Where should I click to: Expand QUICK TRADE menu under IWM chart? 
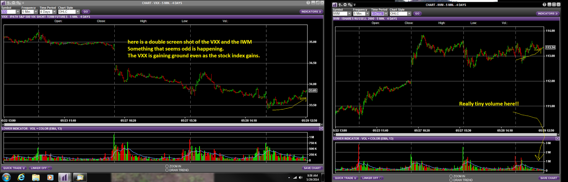tap(345, 178)
